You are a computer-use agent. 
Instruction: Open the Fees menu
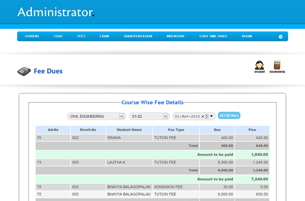coord(81,37)
